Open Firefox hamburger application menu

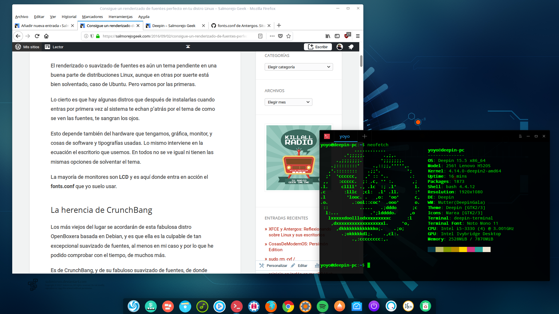pos(358,36)
